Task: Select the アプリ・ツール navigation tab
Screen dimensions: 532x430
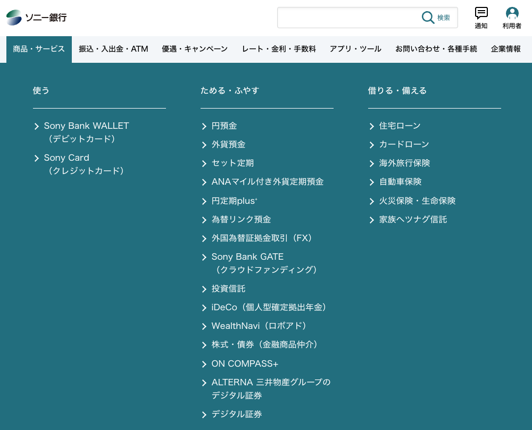Action: pyautogui.click(x=355, y=49)
